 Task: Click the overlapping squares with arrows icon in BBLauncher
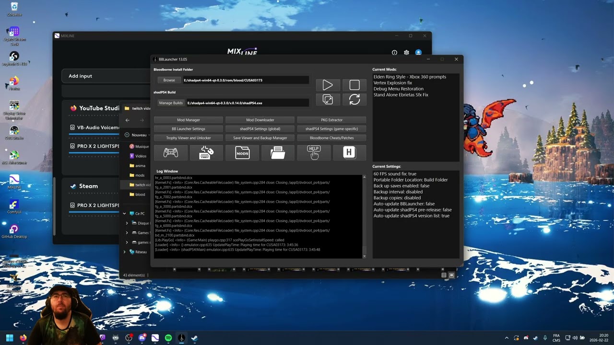tap(328, 99)
